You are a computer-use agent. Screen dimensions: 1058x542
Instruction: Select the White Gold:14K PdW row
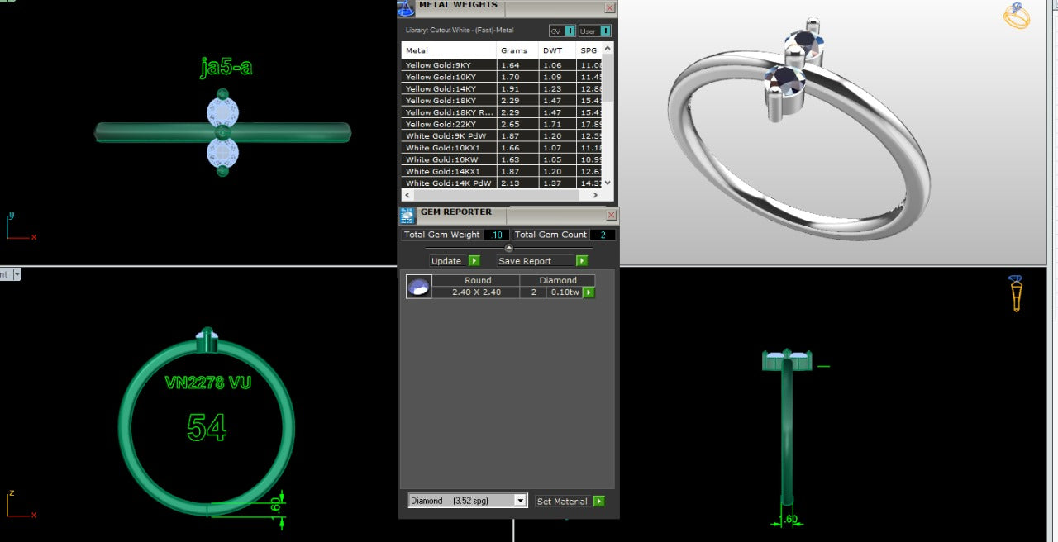pyautogui.click(x=502, y=183)
